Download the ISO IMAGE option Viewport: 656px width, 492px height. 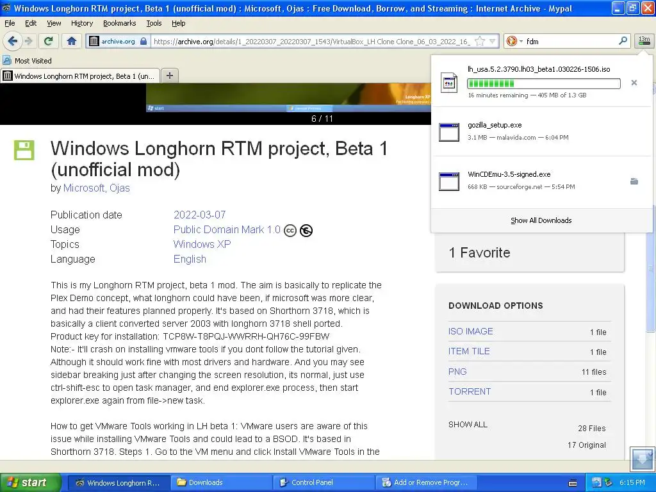point(471,331)
